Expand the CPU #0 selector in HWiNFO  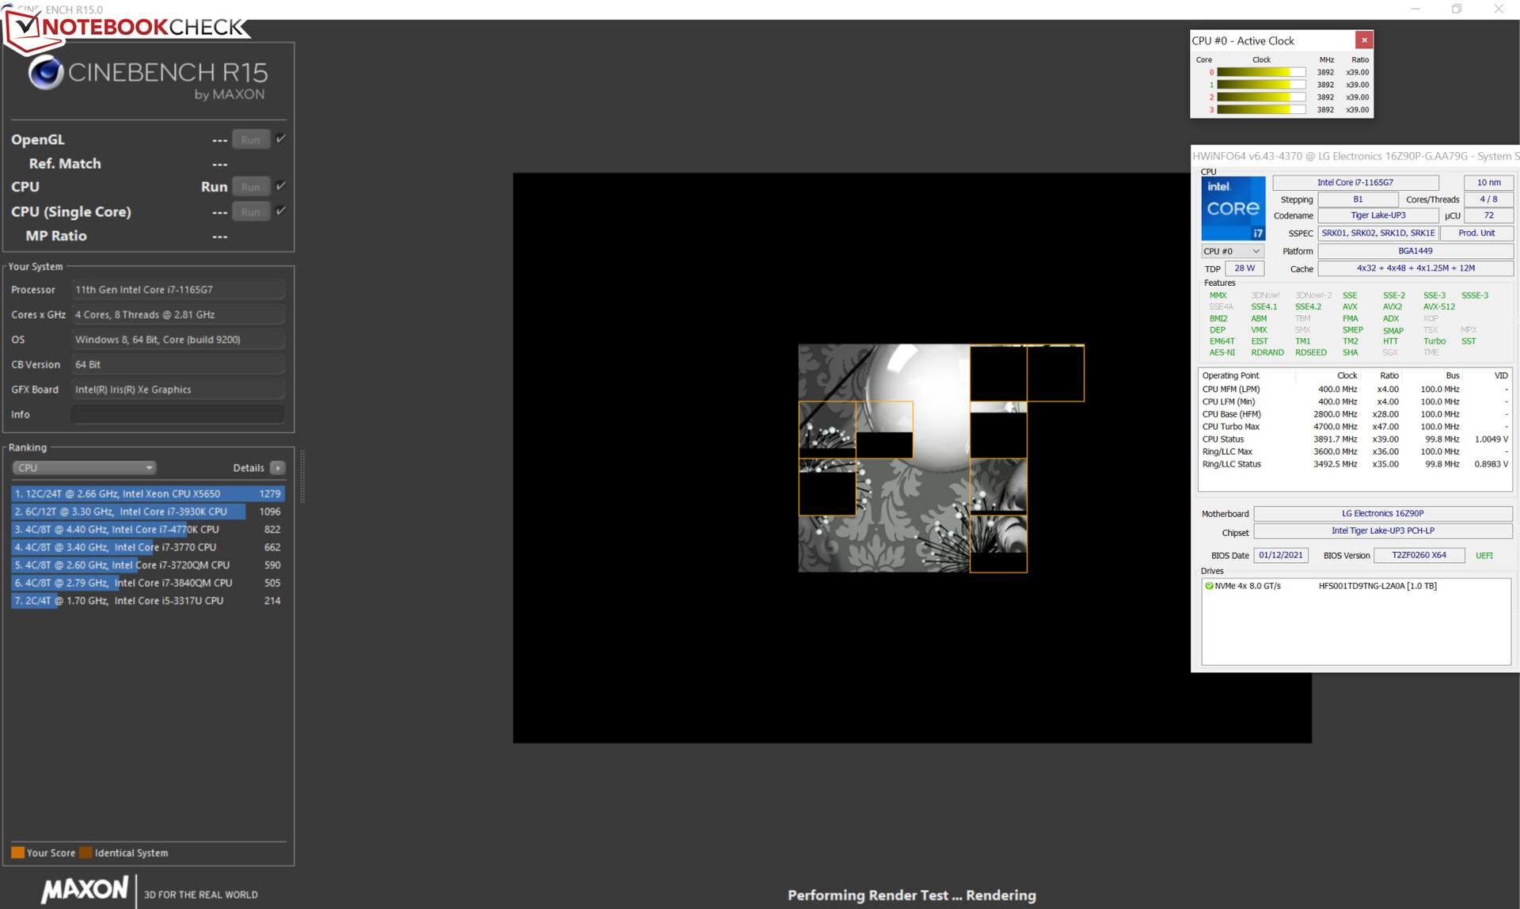(x=1232, y=251)
